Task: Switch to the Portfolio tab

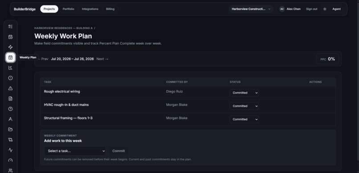Action: 68,9
